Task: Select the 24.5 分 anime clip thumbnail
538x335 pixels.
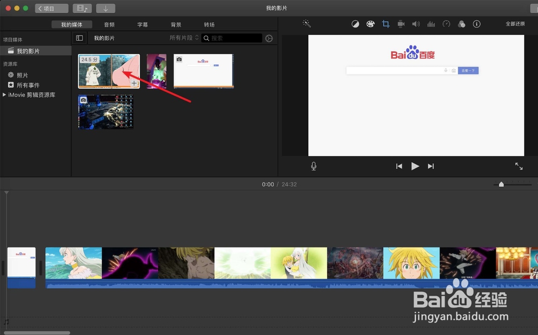Action: 109,71
